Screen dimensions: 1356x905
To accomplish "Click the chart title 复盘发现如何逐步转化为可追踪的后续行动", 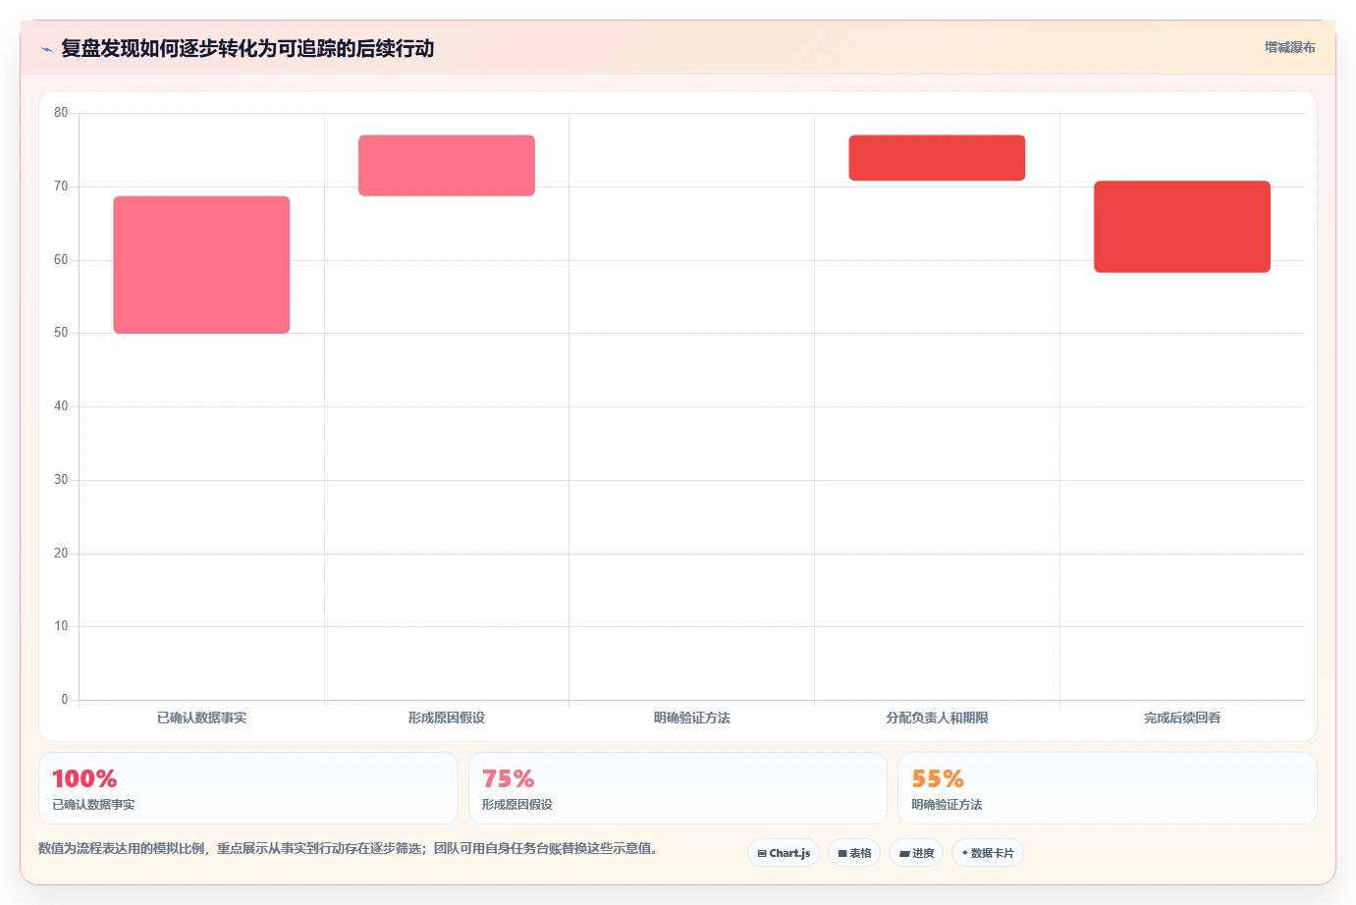I will coord(247,49).
